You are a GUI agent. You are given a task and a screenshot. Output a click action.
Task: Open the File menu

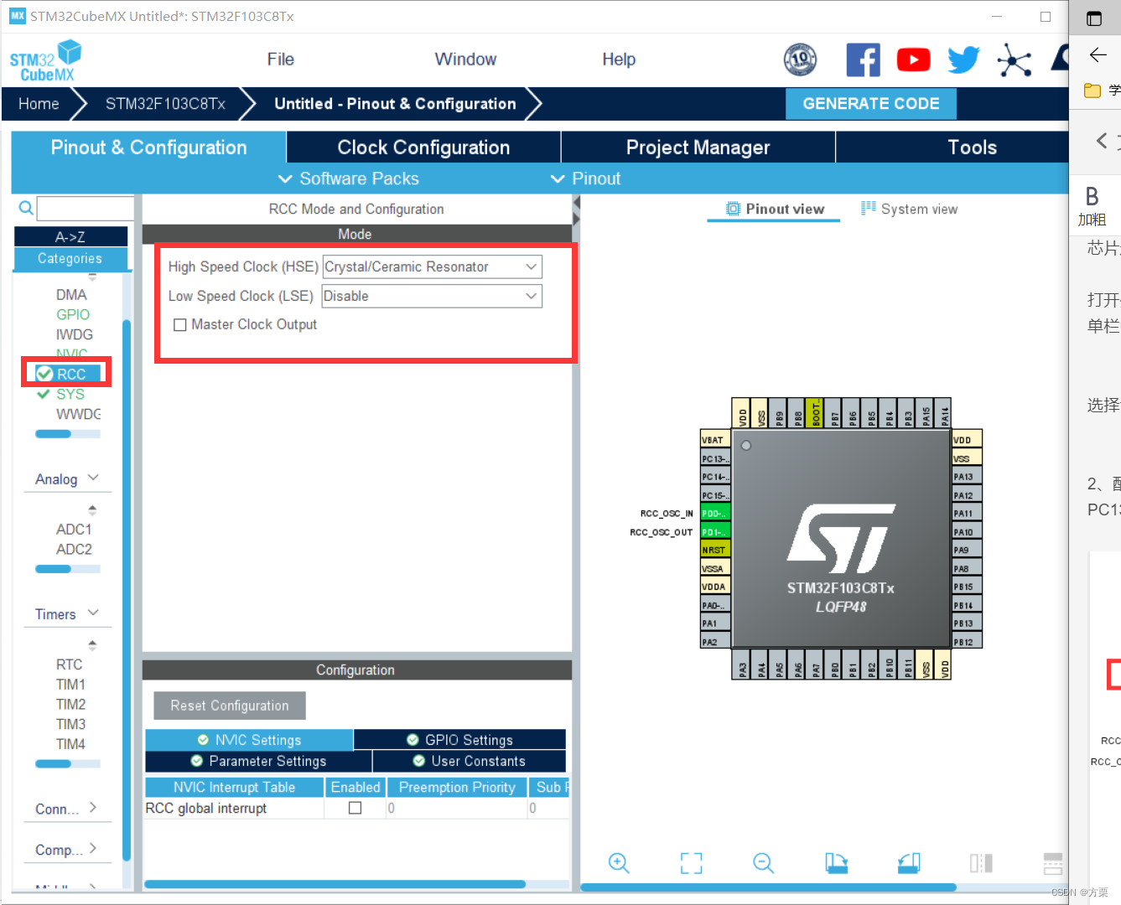[x=280, y=59]
